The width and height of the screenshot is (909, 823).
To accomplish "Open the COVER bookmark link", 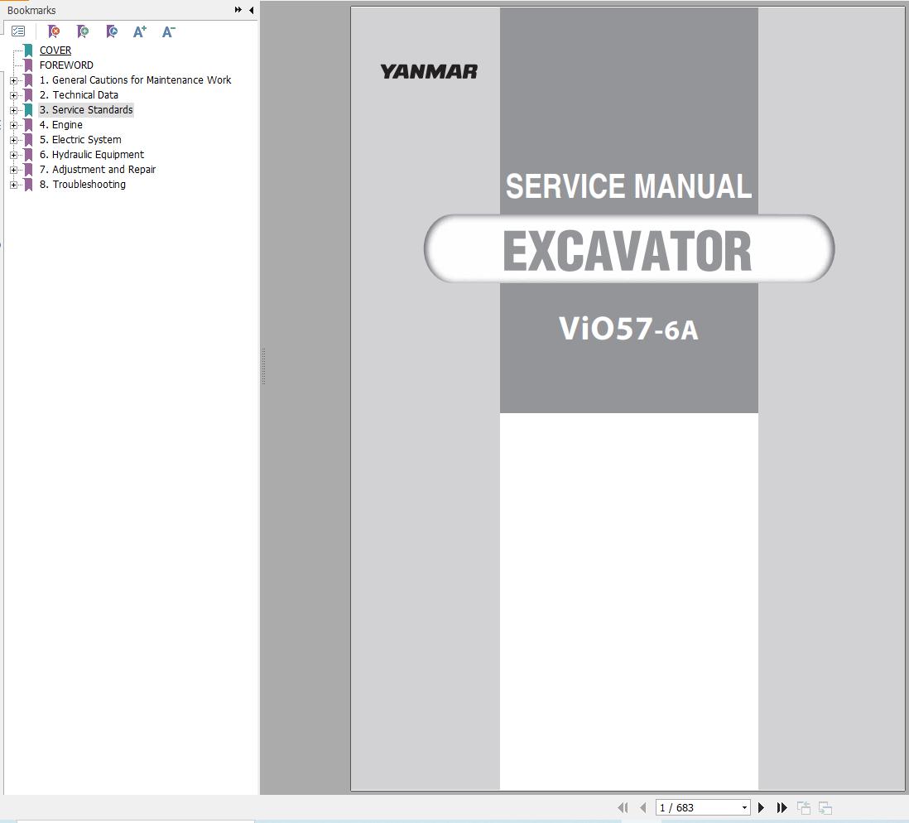I will (55, 50).
